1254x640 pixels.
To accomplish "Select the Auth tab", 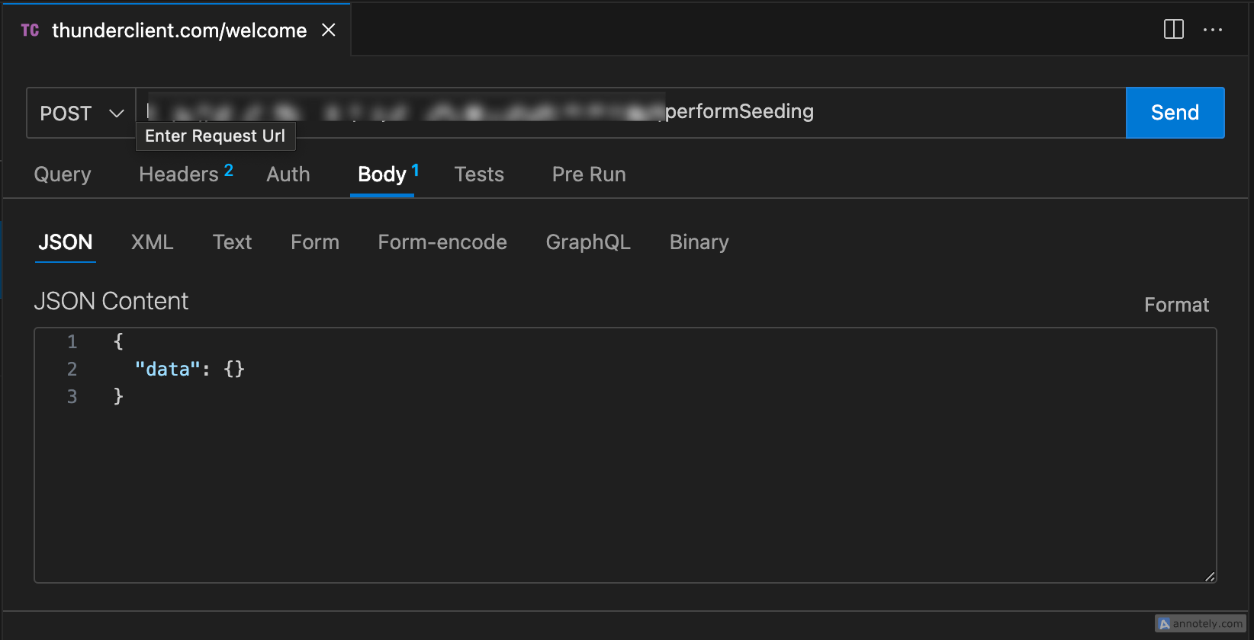I will [288, 174].
